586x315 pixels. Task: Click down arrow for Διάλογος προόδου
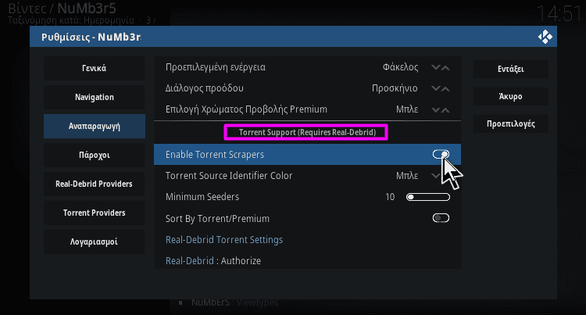pyautogui.click(x=435, y=88)
